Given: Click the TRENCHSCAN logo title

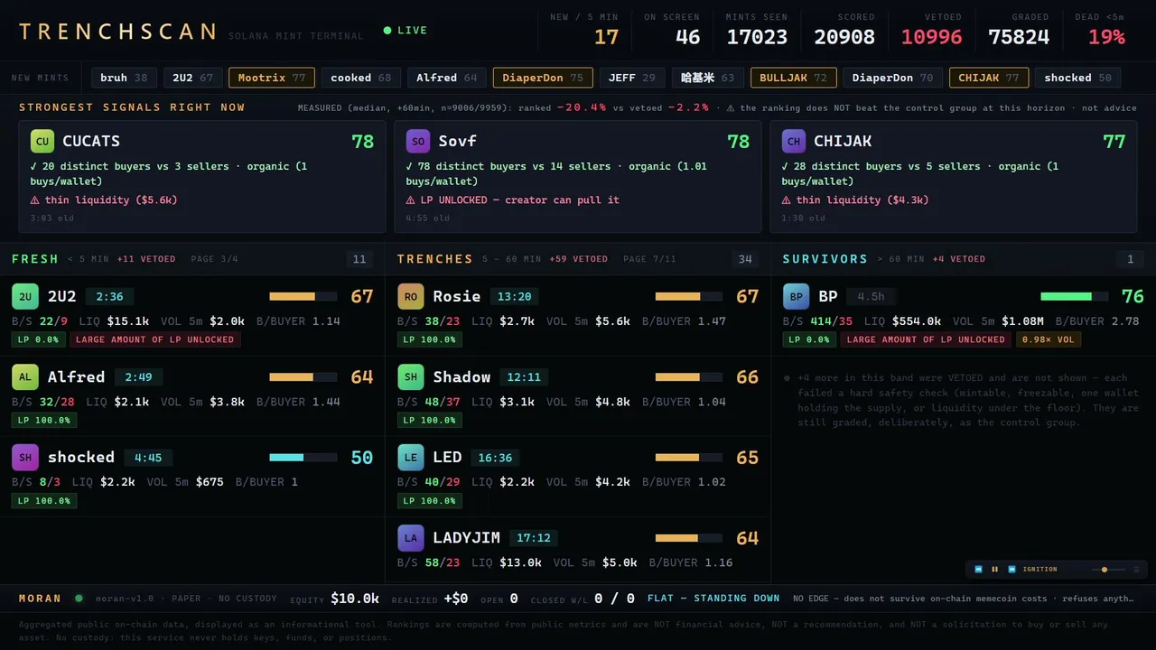Looking at the screenshot, I should tap(117, 32).
